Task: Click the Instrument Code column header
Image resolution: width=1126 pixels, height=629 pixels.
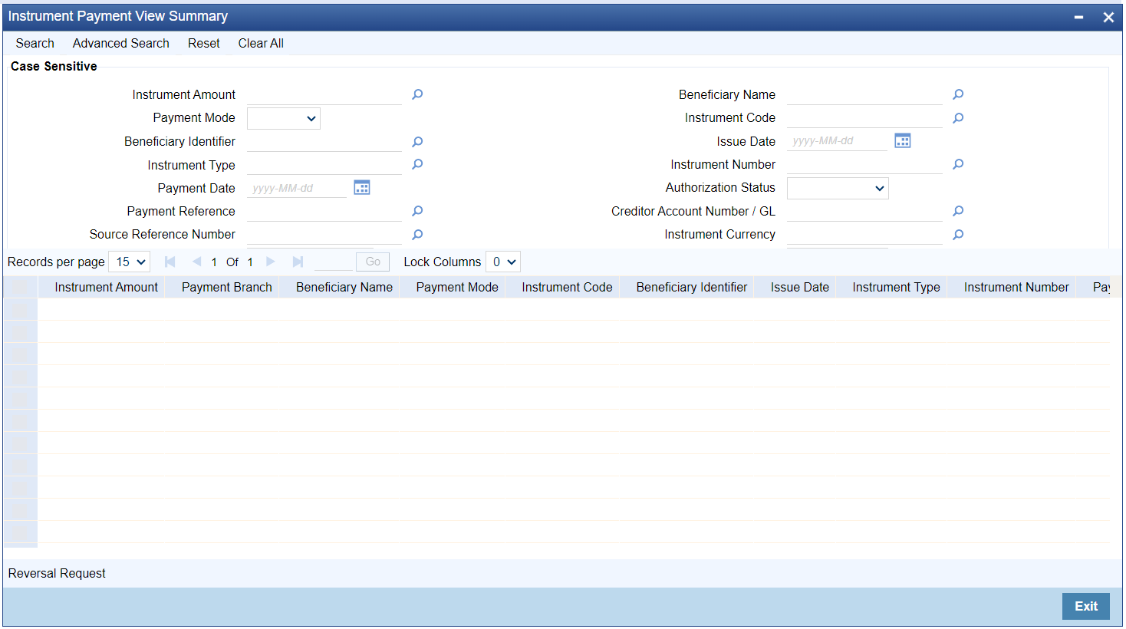Action: 567,287
